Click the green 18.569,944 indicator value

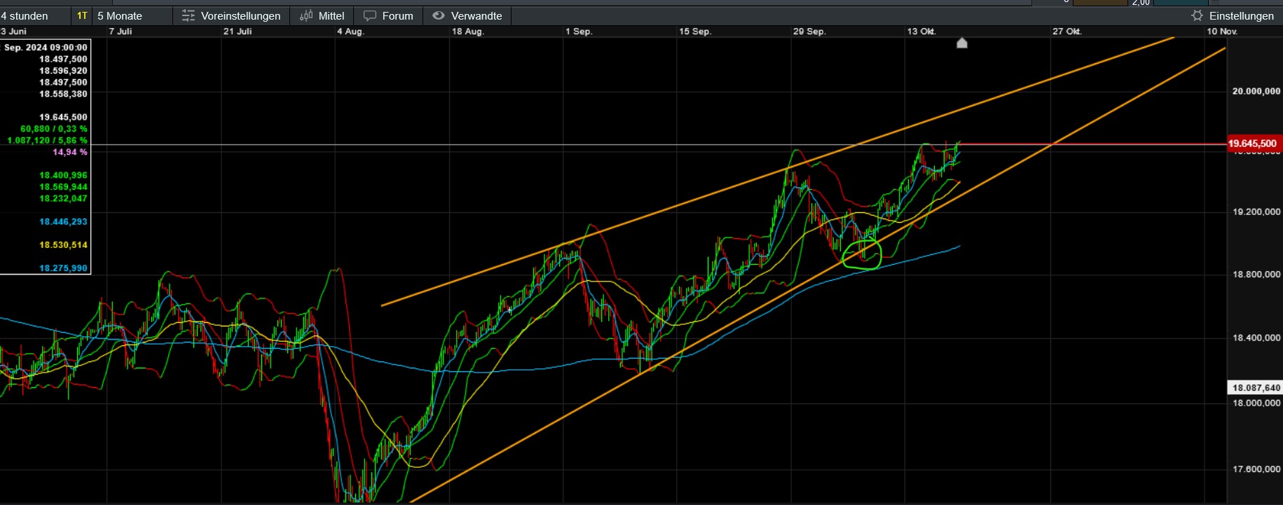coord(63,187)
